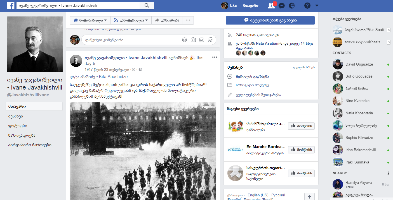
Task: Open Eka's profile in top bar
Action: point(229,6)
